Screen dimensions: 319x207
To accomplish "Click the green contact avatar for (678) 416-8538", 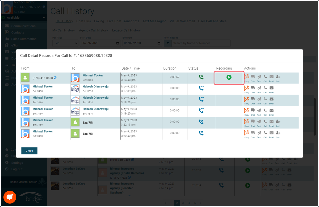I will pyautogui.click(x=25, y=78).
